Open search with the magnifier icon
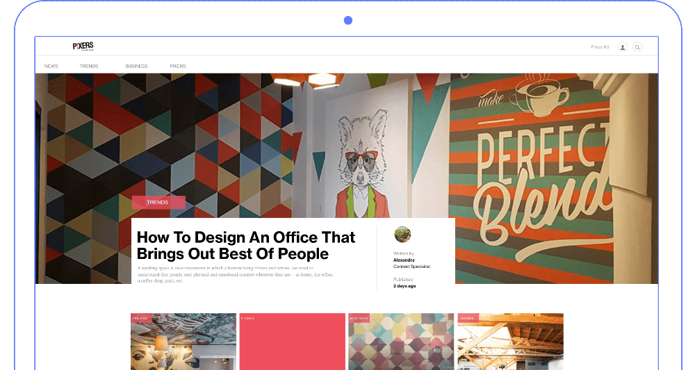 tap(637, 47)
